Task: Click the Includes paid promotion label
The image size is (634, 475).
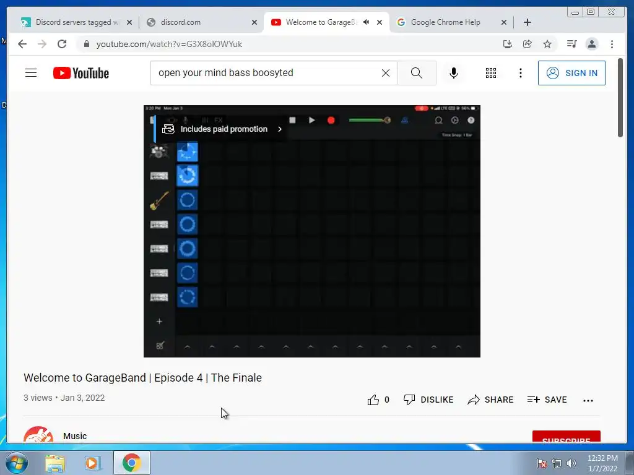Action: [x=224, y=129]
